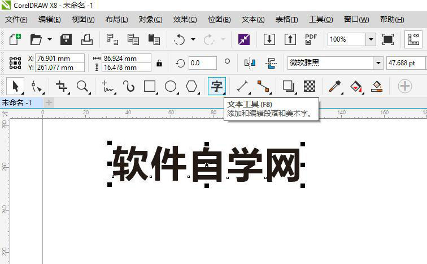Click the Import icon
This screenshot has width=427, height=264.
[269, 39]
